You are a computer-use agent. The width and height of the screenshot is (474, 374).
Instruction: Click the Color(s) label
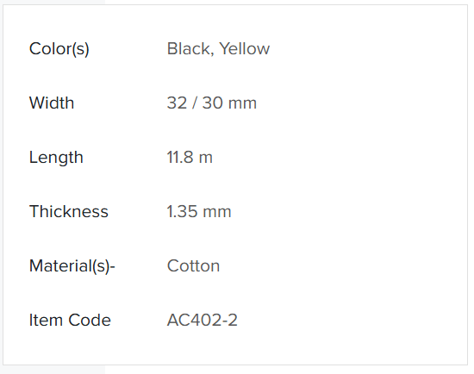coord(59,48)
